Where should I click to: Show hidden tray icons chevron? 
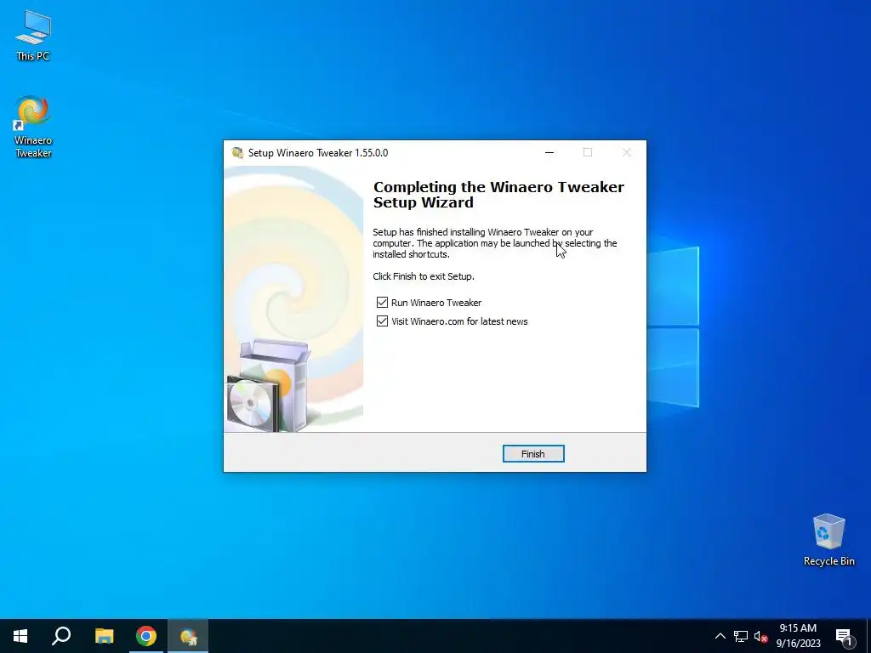pos(720,636)
